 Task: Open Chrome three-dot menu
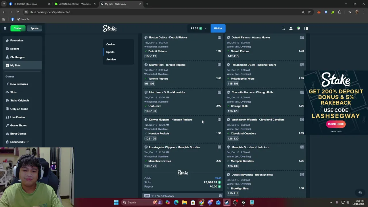click(364, 12)
